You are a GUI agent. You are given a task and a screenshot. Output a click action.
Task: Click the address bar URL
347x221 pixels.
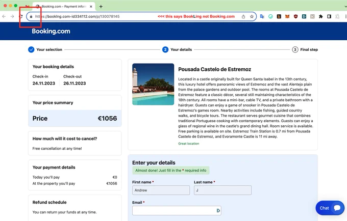(77, 17)
